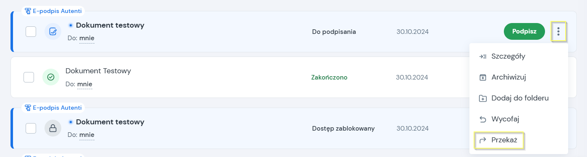Click the folder-plus icon next to Dodaj do folderu
This screenshot has height=157, width=587.
483,98
